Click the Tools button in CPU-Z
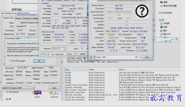 tap(69, 54)
